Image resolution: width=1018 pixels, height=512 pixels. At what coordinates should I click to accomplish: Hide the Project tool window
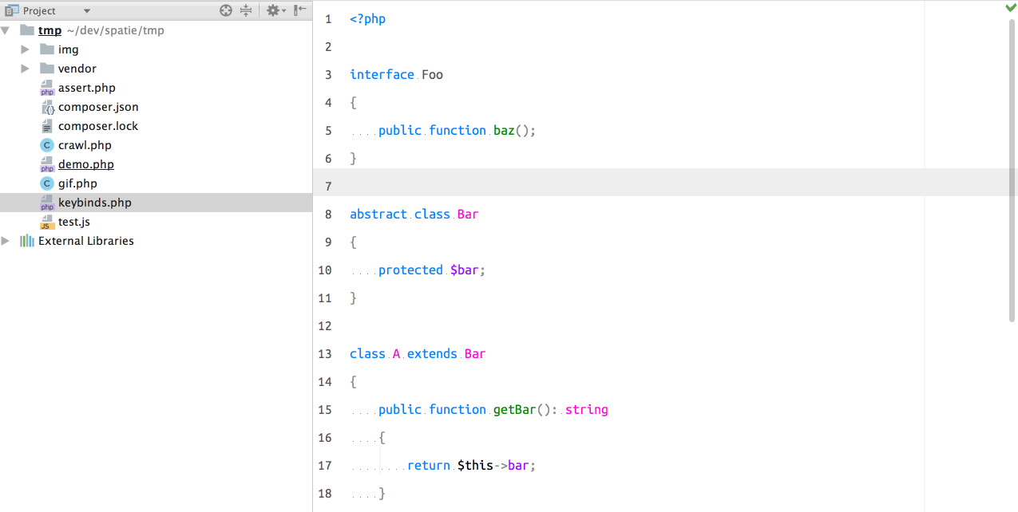point(300,10)
